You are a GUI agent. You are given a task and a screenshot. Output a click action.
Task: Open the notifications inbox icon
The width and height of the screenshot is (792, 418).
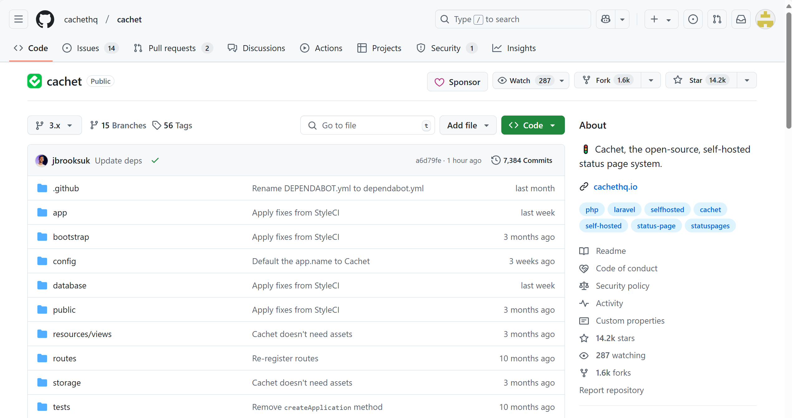(741, 19)
